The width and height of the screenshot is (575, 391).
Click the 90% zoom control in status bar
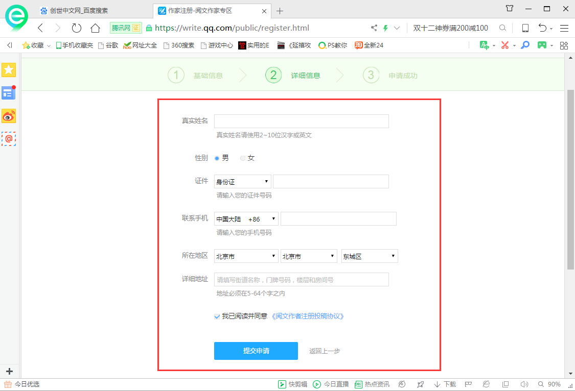point(553,384)
